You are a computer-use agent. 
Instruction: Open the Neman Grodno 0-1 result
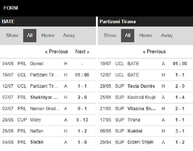tap(48, 108)
